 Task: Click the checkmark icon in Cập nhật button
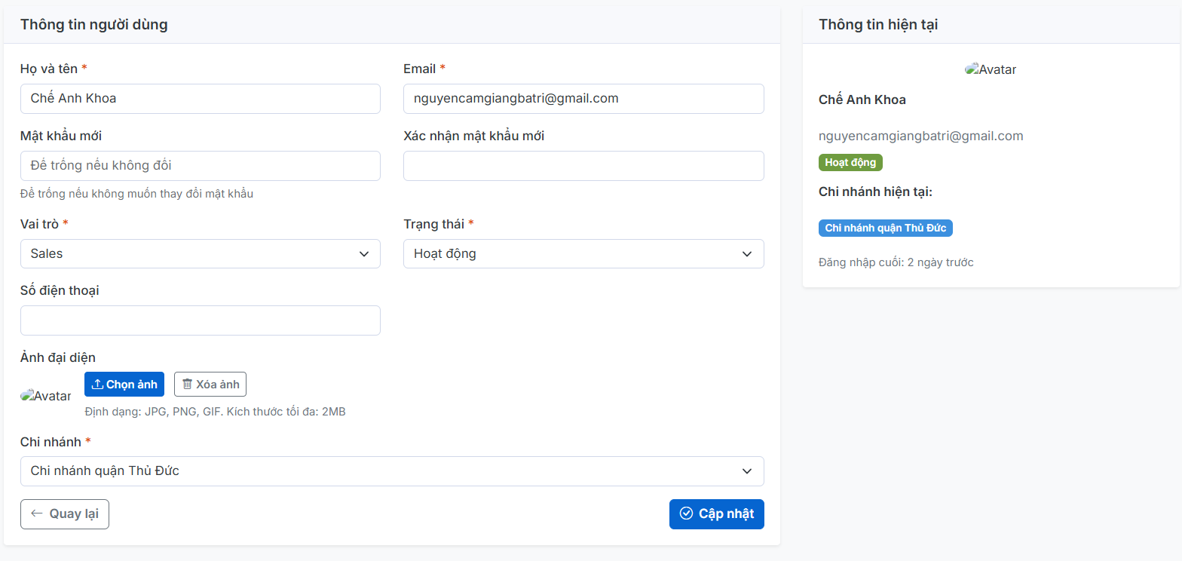click(686, 513)
